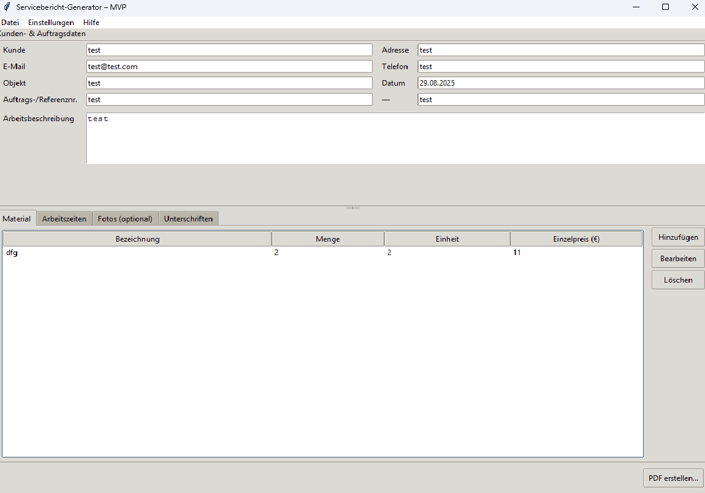This screenshot has height=493, width=705.
Task: Switch to the Fotos (optional) tab
Action: 125,218
